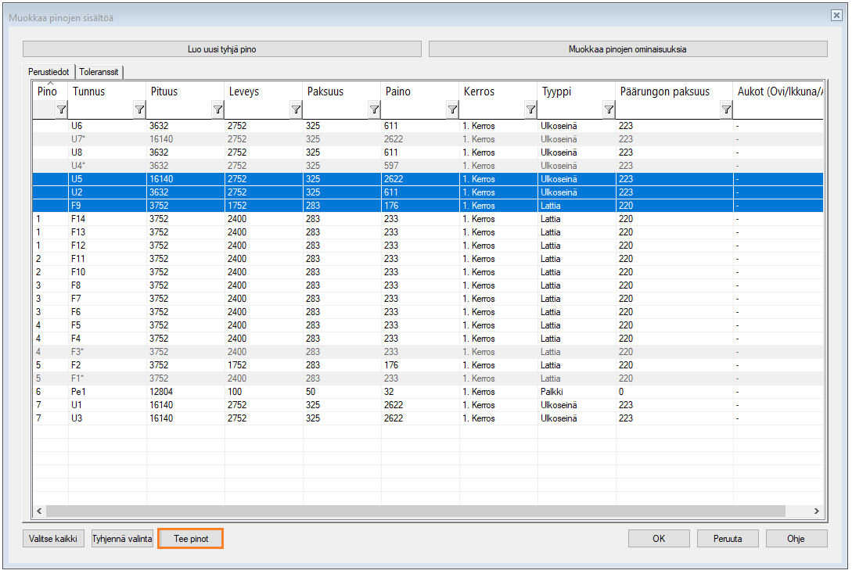Open the Päärungon paksuus filter icon
This screenshot has width=852, height=574.
tap(726, 110)
